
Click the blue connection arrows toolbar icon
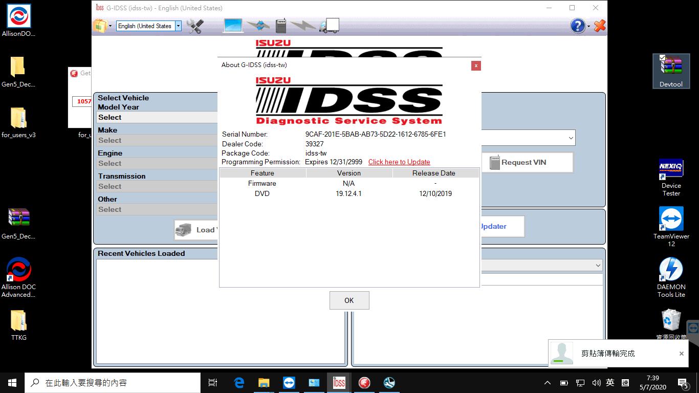point(258,26)
